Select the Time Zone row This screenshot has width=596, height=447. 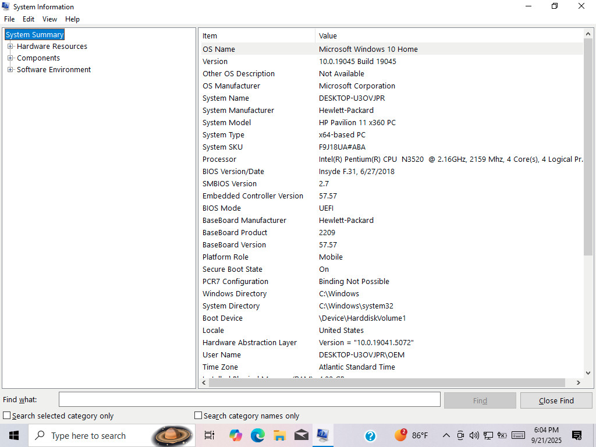point(392,367)
